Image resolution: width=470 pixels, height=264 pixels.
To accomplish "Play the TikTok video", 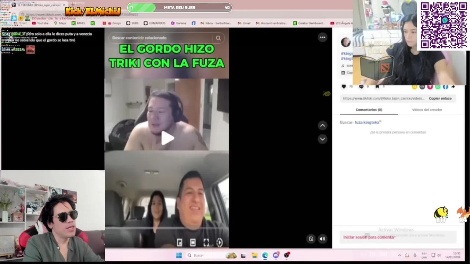I will 168,139.
